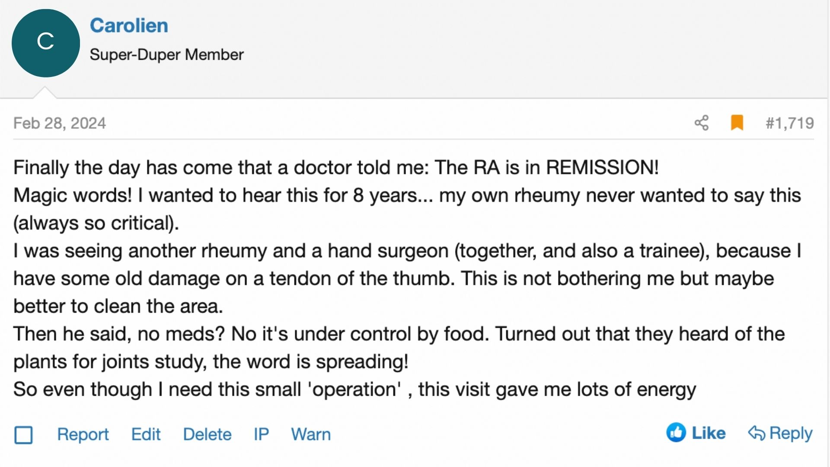Viewport: 830px width, 467px height.
Task: Click the Reply text link
Action: (x=791, y=433)
